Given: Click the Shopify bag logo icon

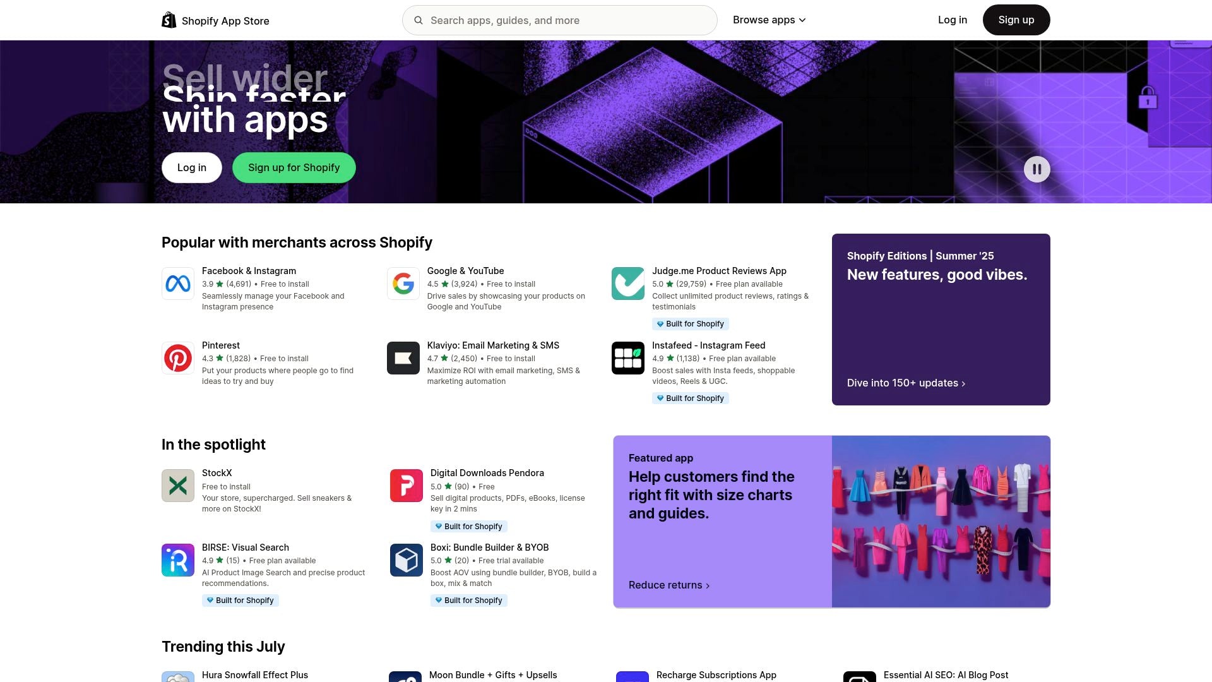Looking at the screenshot, I should pos(169,20).
